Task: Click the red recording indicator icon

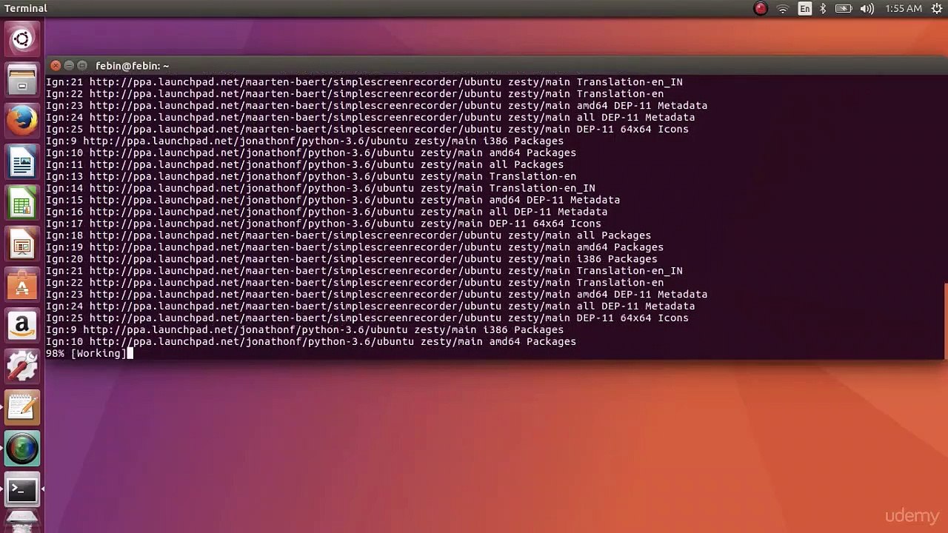Action: (x=761, y=9)
